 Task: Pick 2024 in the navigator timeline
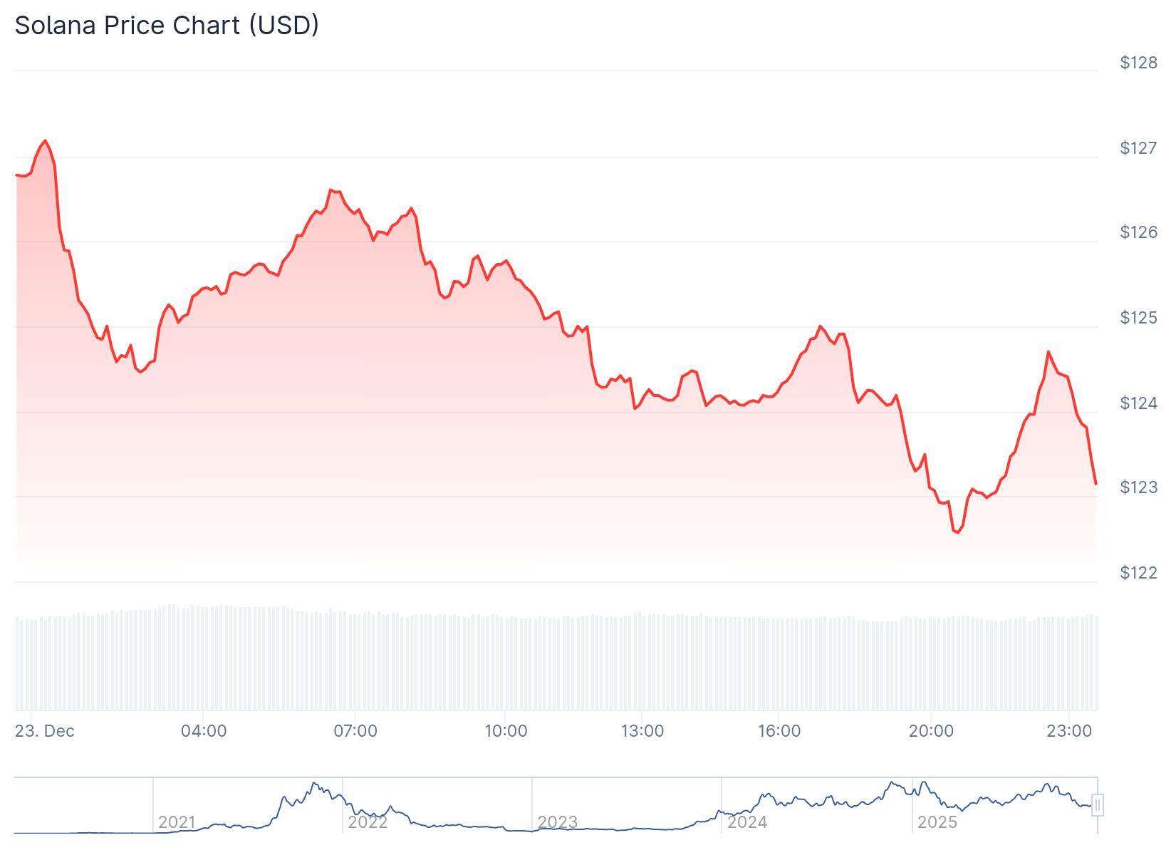click(x=746, y=822)
